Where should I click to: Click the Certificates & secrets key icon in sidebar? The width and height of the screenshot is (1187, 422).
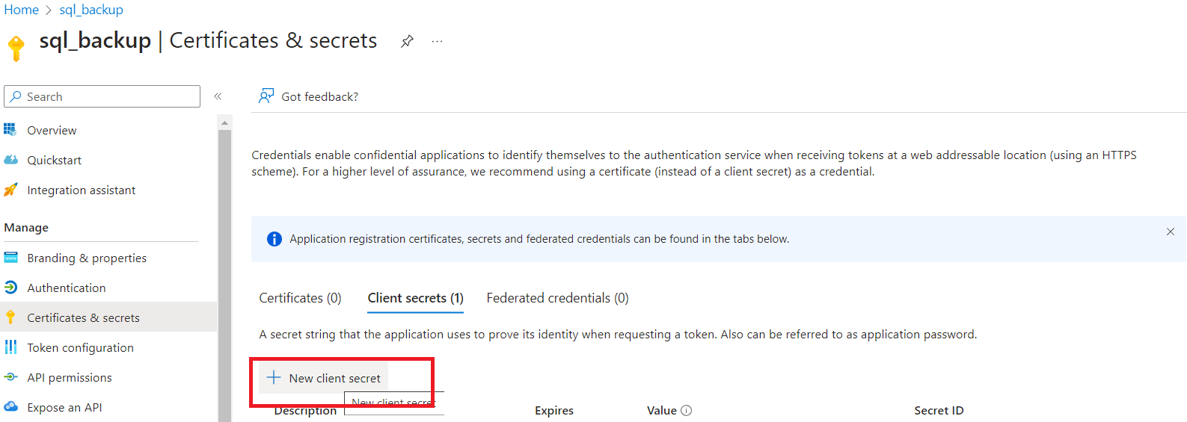[x=10, y=317]
